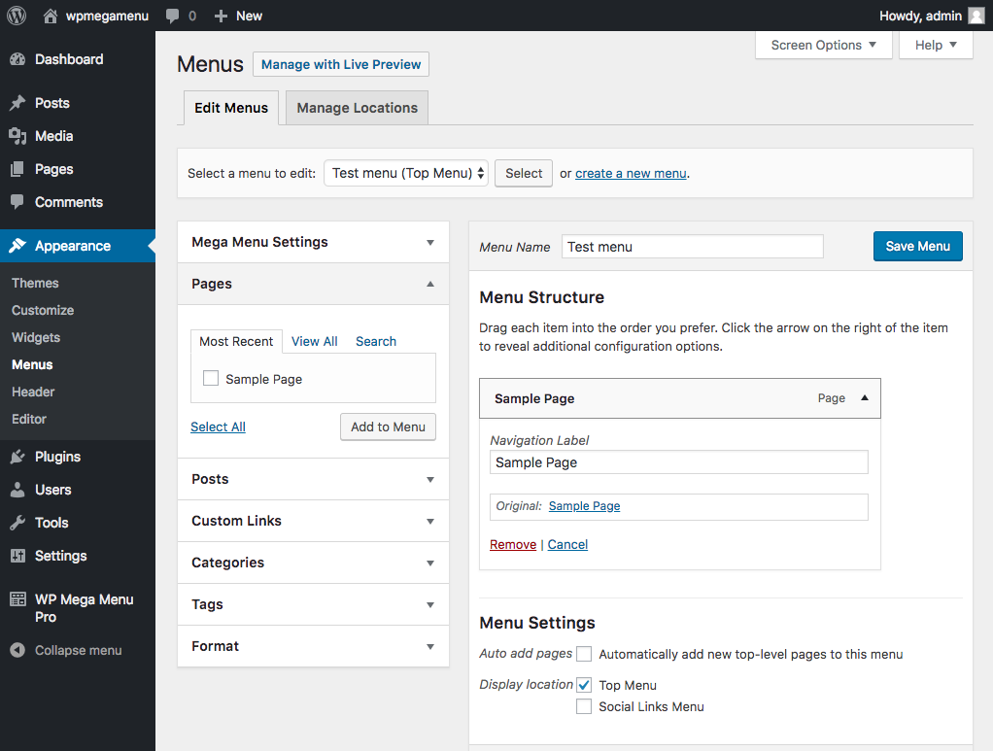Click the WP Mega Menu Pro icon
Viewport: 993px width, 751px height.
17,599
